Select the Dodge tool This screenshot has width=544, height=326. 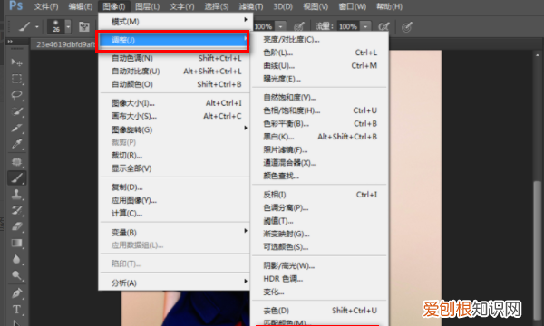(16, 275)
